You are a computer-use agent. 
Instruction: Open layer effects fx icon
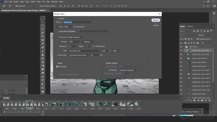click(x=191, y=100)
